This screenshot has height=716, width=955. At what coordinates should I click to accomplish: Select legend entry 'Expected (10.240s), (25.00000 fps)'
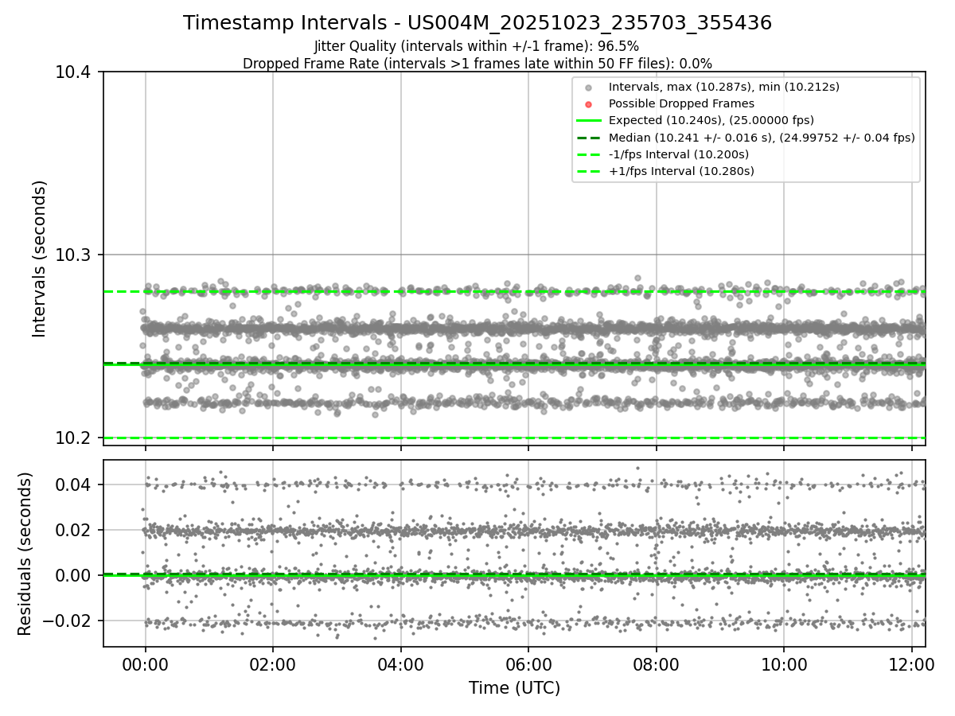coord(713,121)
